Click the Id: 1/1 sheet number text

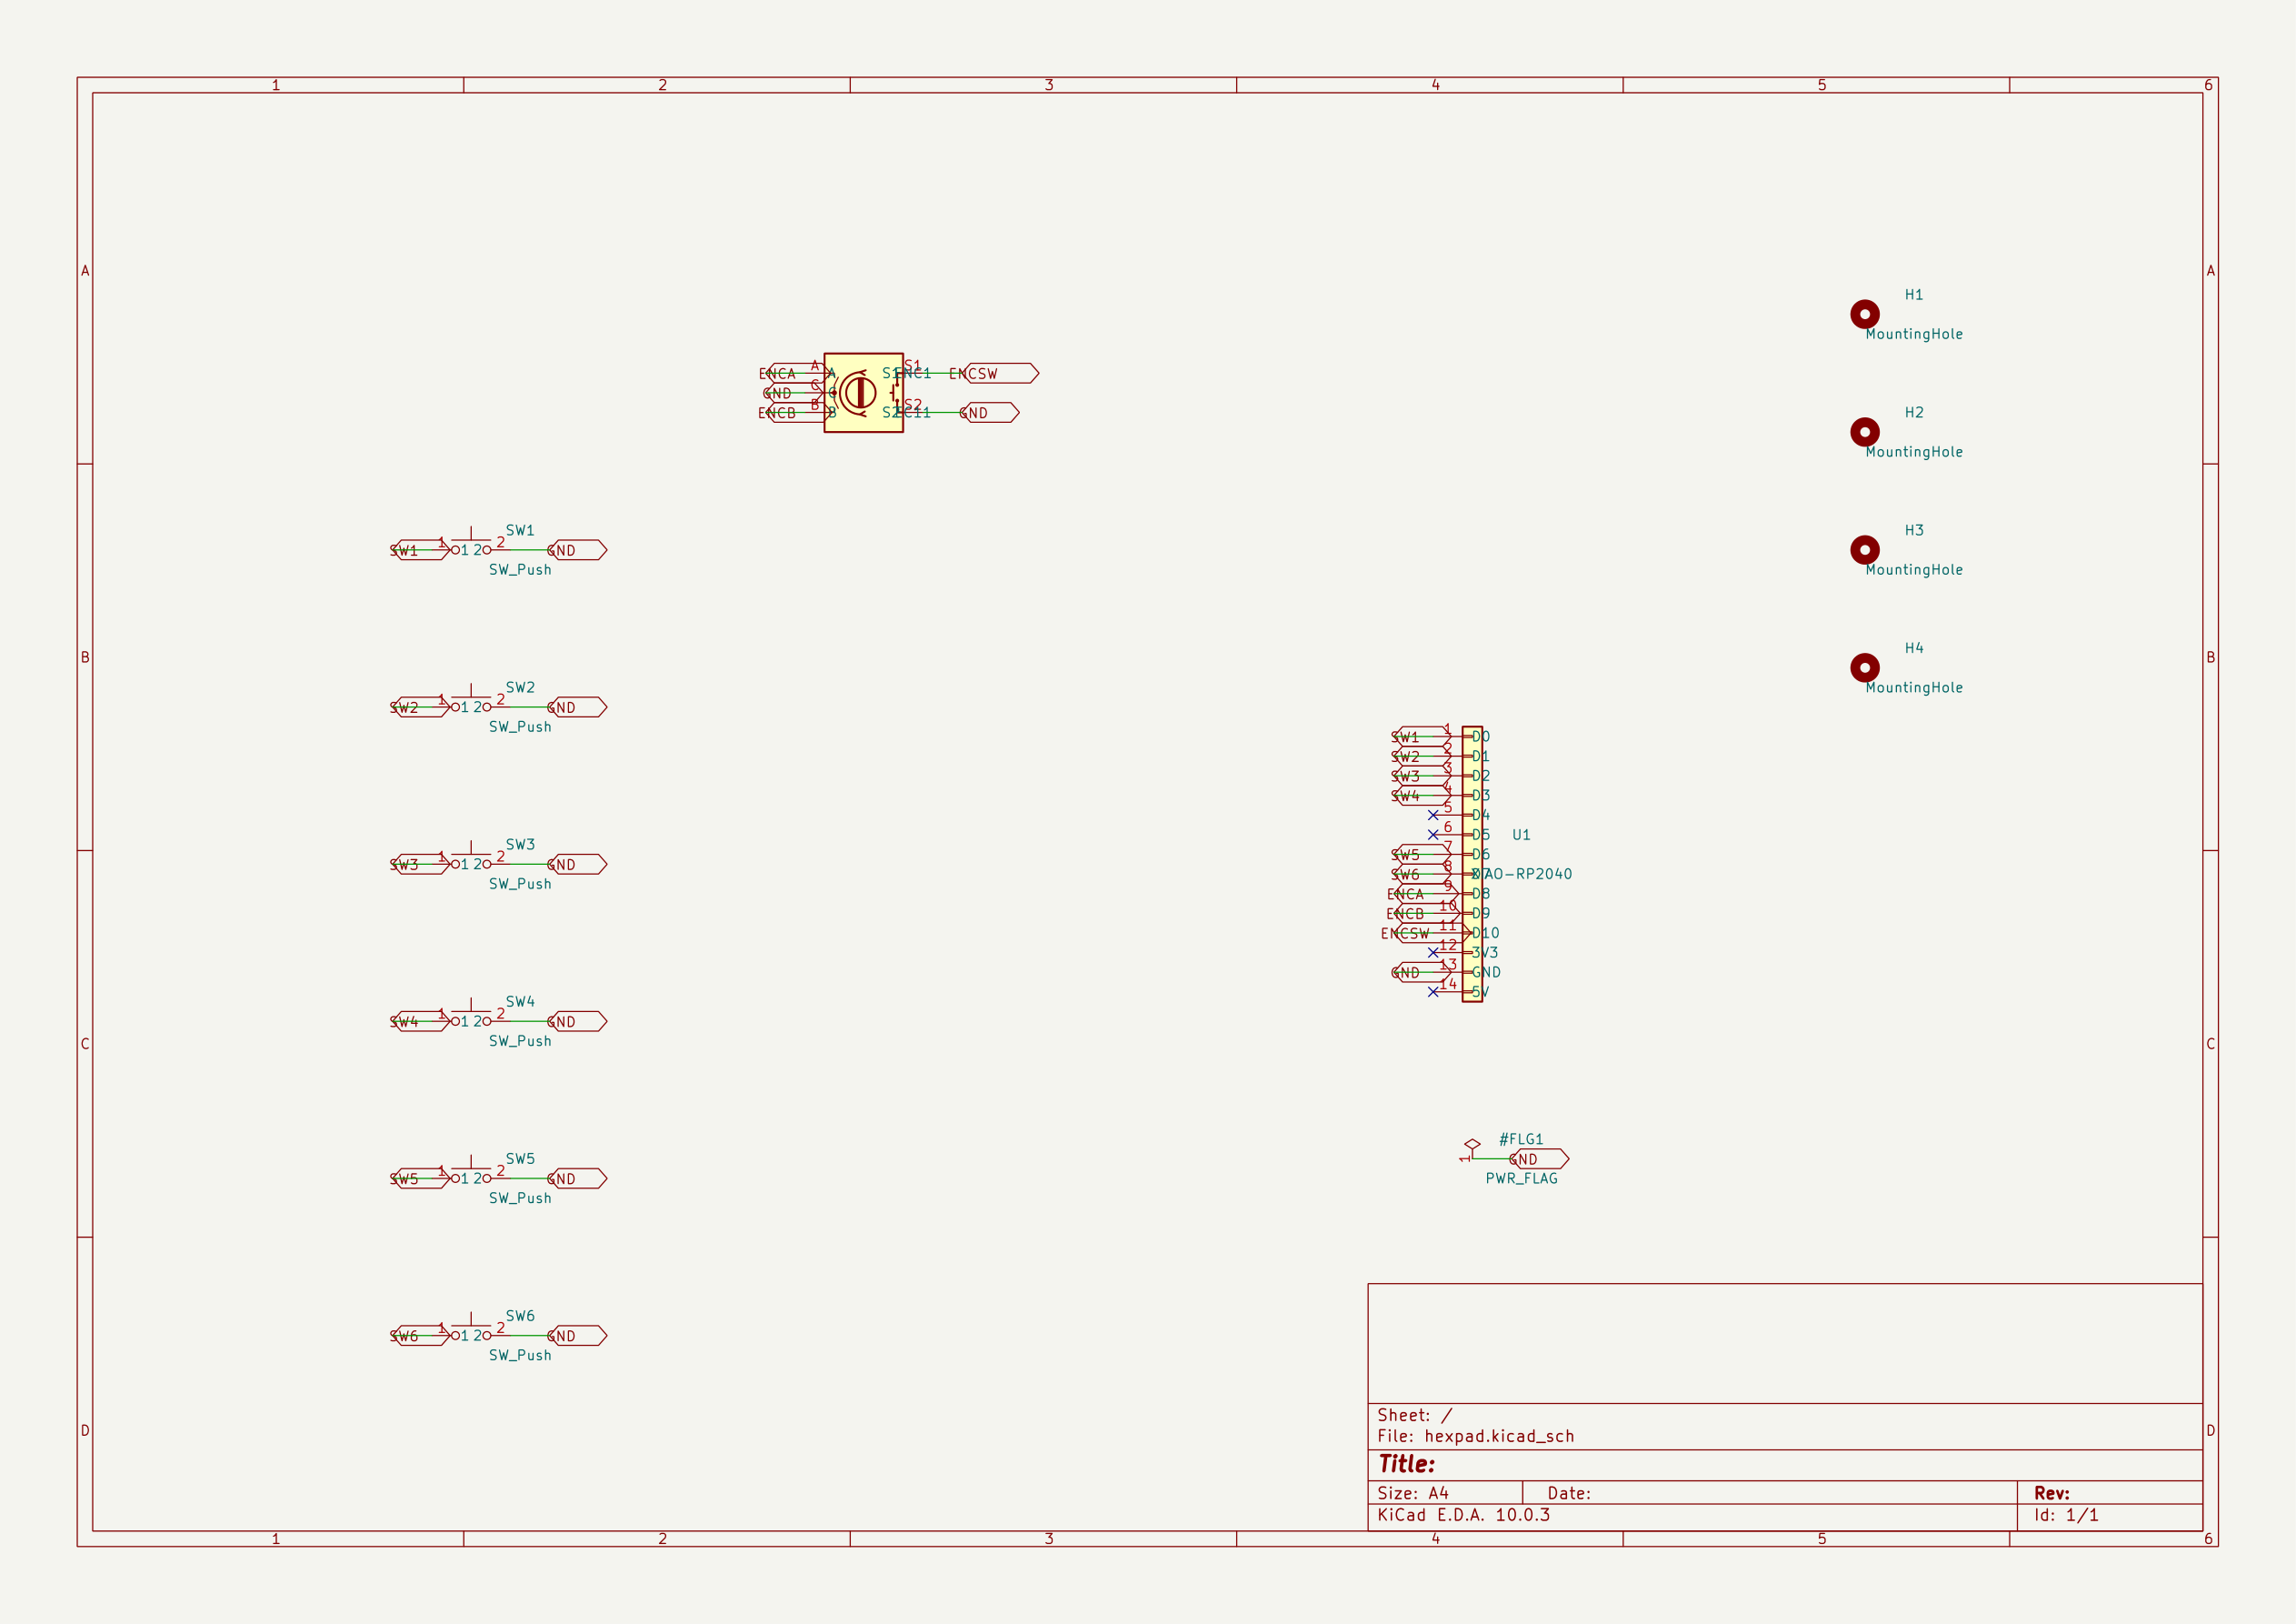pos(2066,1515)
